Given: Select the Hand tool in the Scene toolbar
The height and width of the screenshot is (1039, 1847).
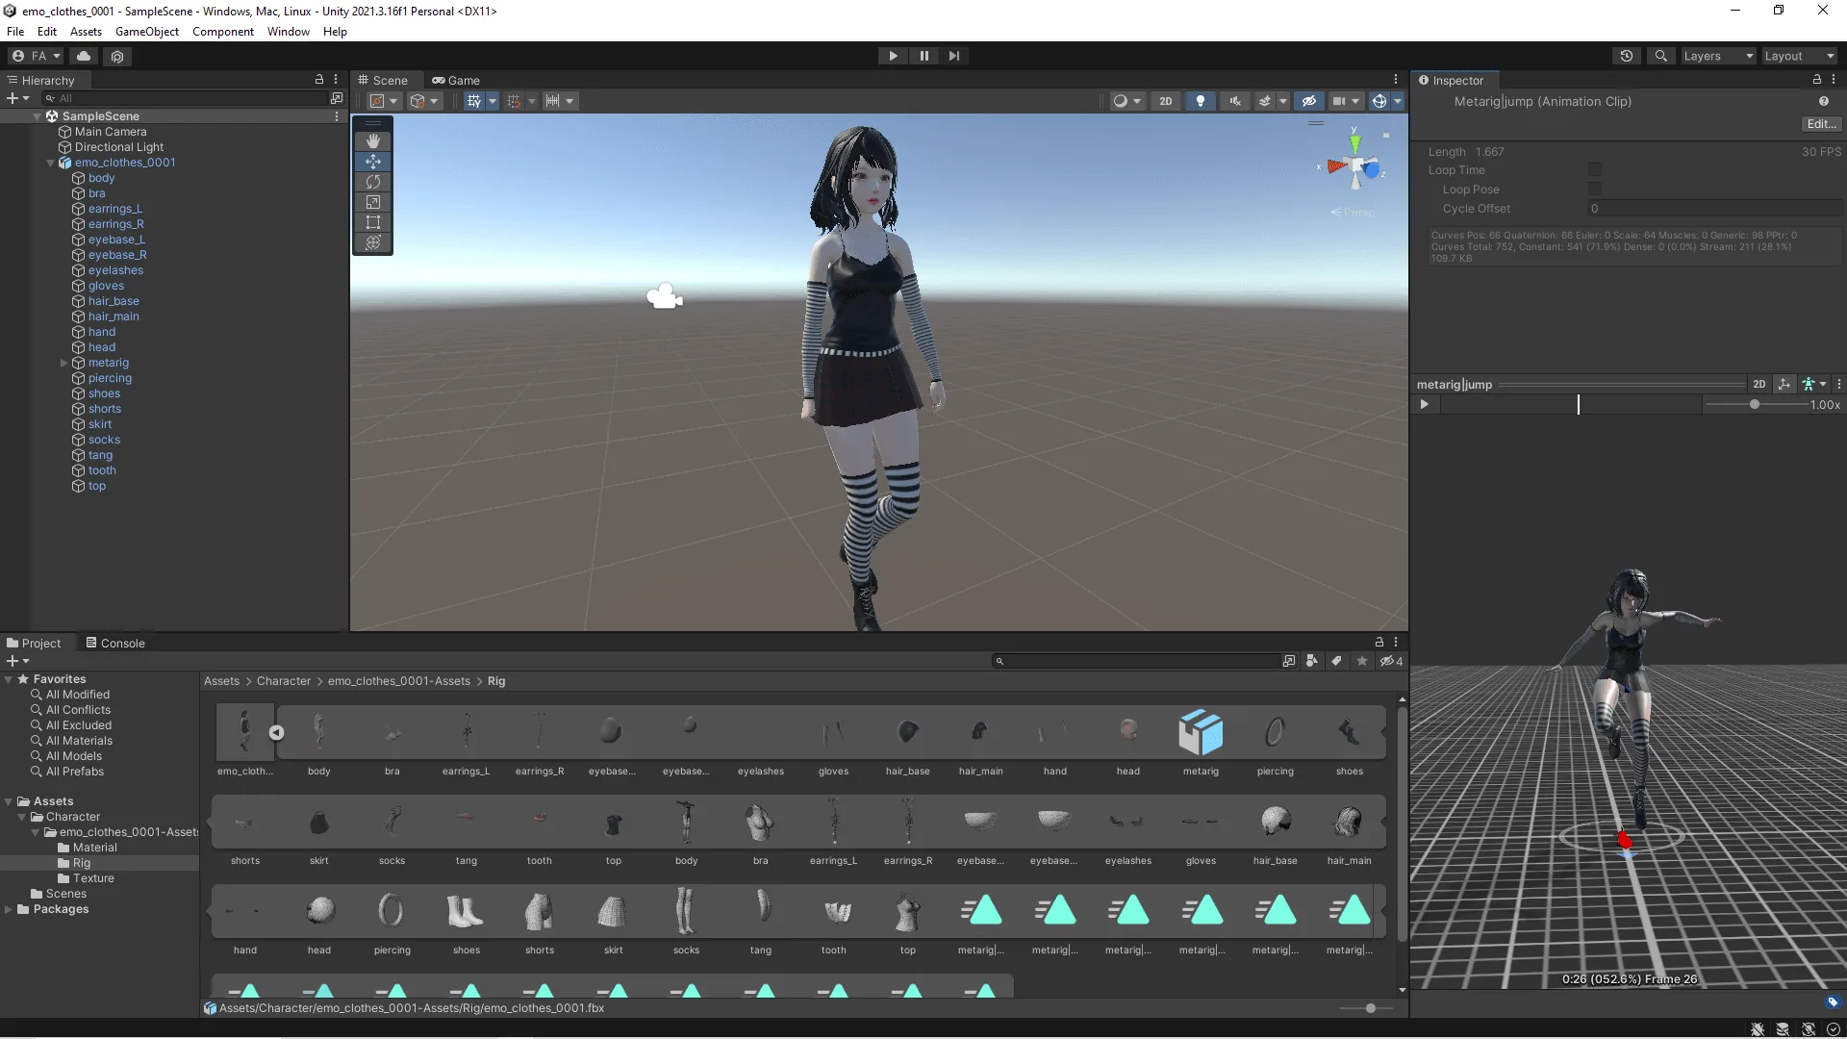Looking at the screenshot, I should pos(373,141).
